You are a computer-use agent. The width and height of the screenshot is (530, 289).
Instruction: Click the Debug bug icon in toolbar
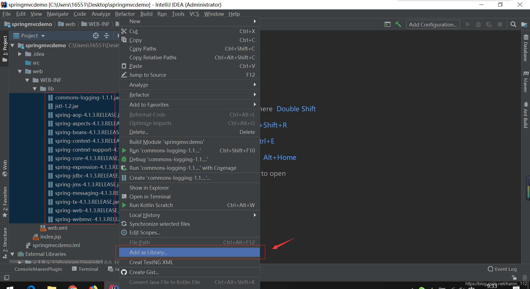point(478,24)
